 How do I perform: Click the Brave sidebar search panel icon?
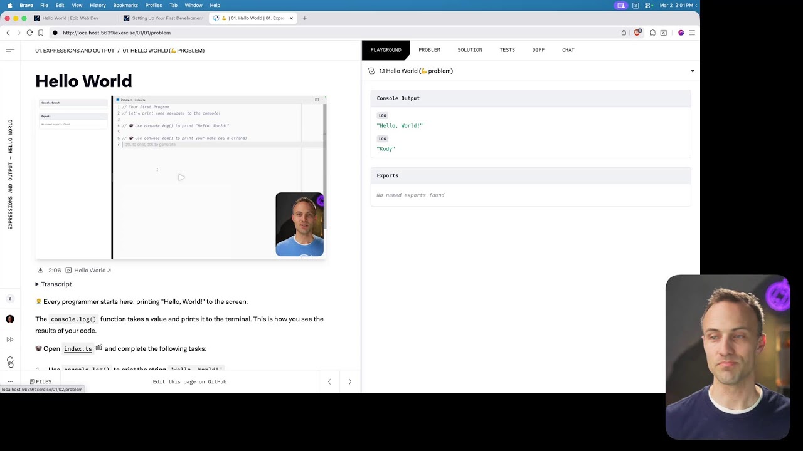point(664,33)
